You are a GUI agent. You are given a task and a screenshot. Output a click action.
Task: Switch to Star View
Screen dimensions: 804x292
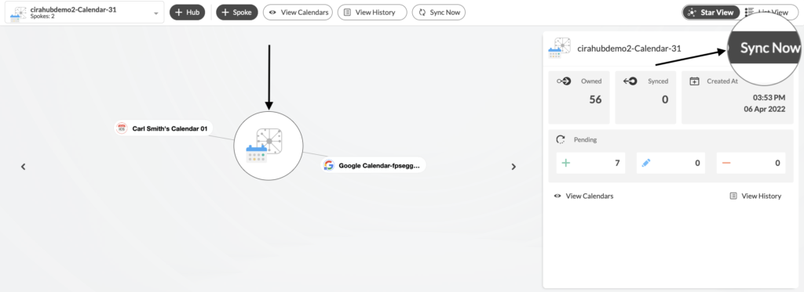pyautogui.click(x=711, y=13)
